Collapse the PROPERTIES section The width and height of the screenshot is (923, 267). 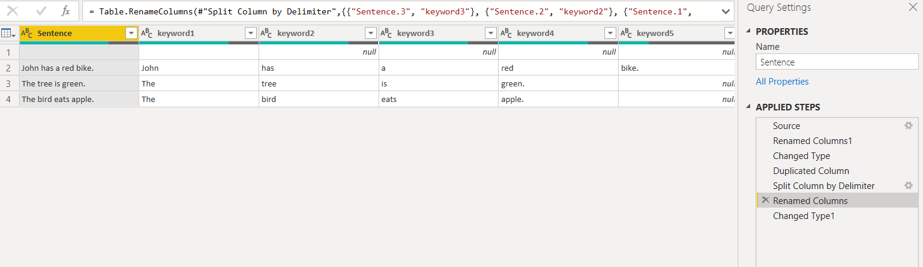(x=748, y=32)
